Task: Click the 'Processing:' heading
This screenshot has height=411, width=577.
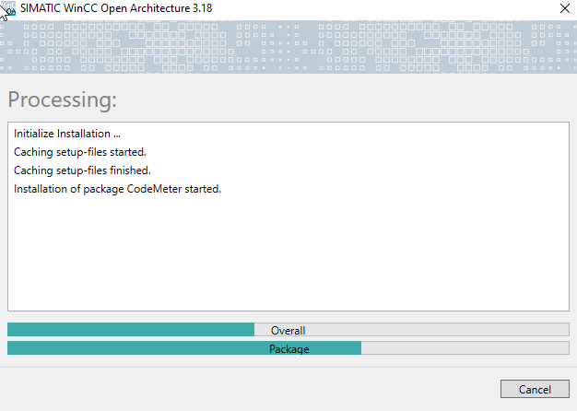Action: point(62,100)
